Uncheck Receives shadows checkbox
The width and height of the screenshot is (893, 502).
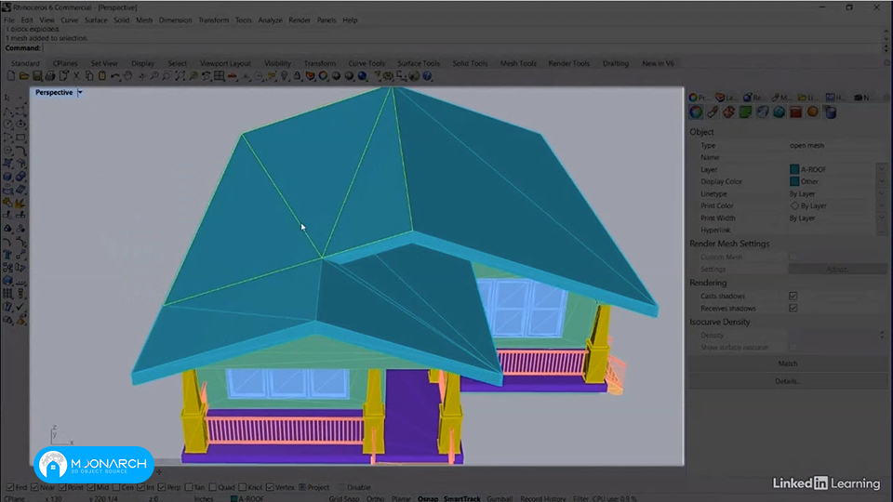[x=793, y=308]
